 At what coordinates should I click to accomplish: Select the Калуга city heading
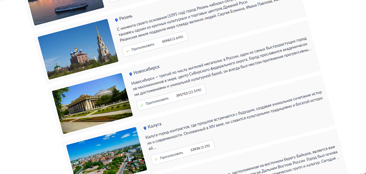154,126
